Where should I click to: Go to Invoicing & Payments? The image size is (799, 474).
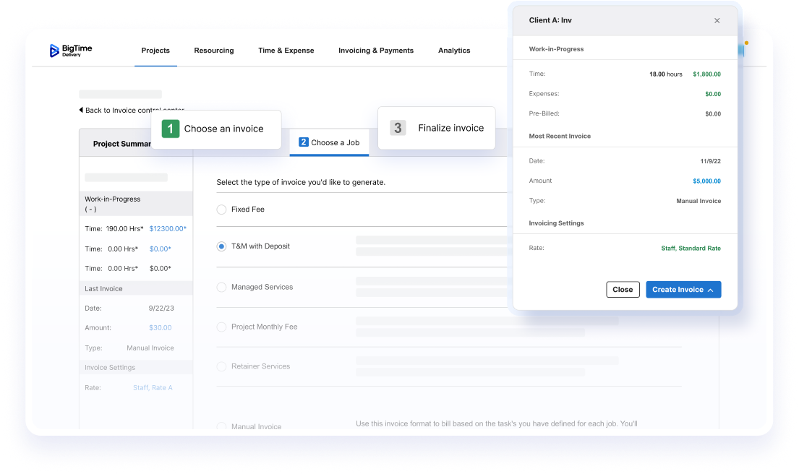(x=376, y=51)
